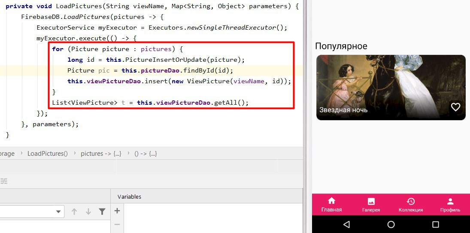Open the Профиль tab

450,205
